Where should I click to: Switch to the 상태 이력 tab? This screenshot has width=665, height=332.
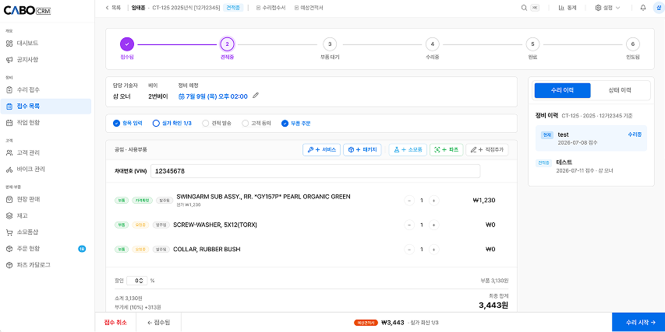pyautogui.click(x=620, y=90)
